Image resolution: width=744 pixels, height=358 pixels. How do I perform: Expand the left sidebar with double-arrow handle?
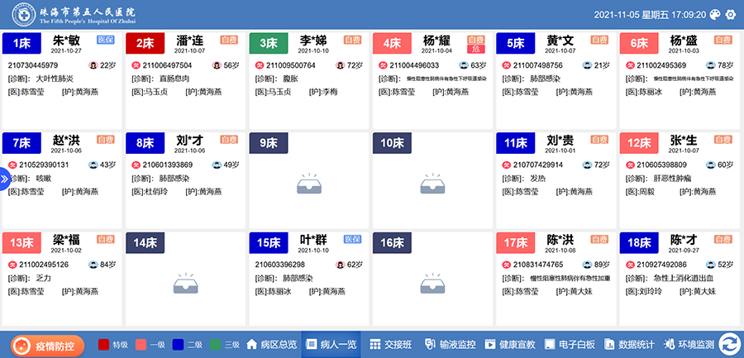point(4,179)
